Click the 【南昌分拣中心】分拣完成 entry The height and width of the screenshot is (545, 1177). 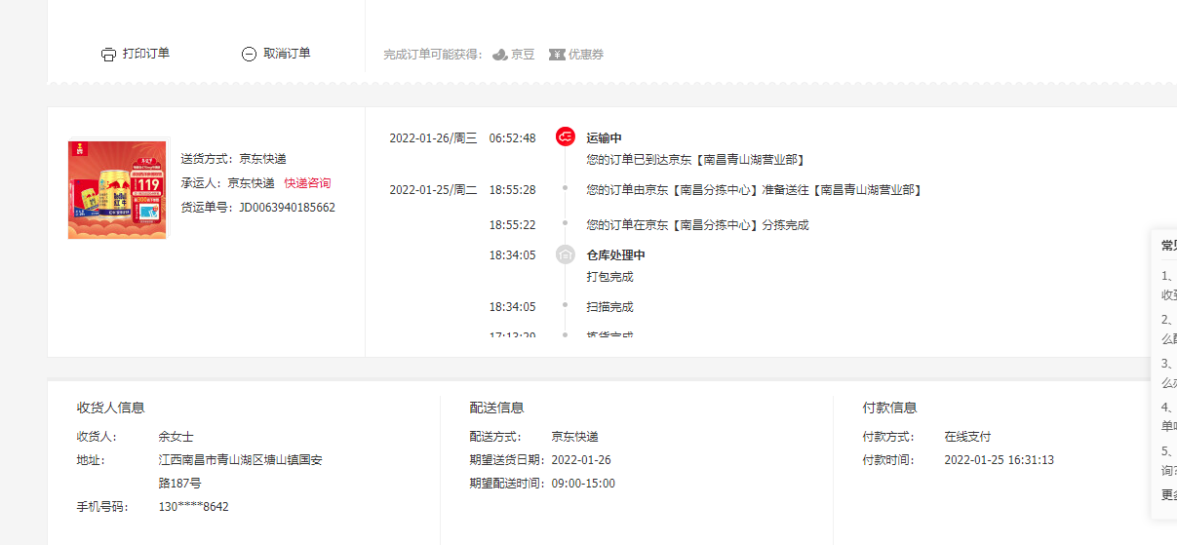(x=697, y=225)
